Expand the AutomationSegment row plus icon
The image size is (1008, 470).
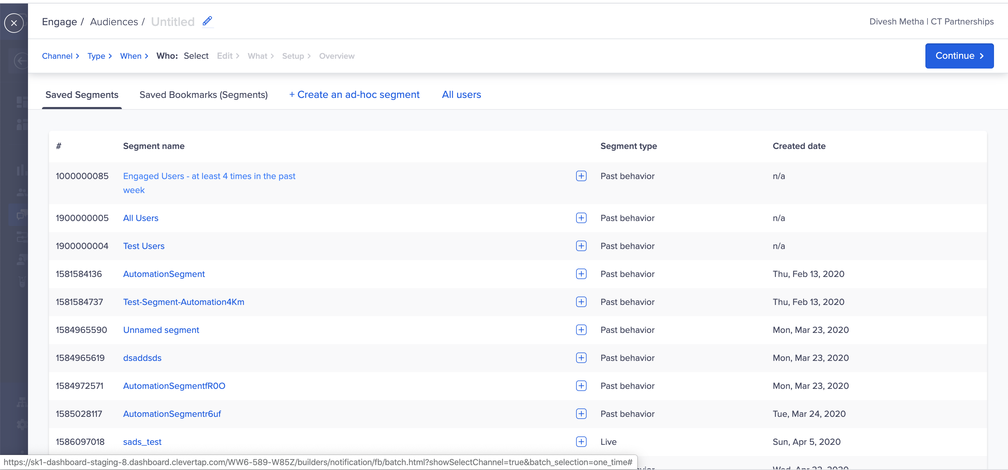581,274
